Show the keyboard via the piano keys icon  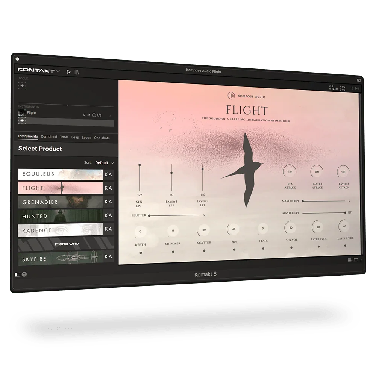click(x=350, y=260)
